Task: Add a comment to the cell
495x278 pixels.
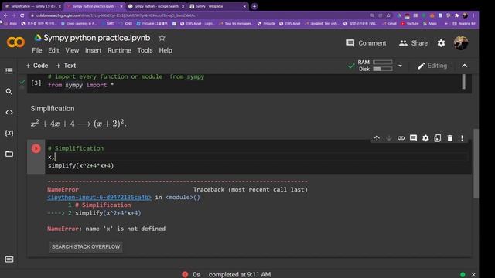Action: [413, 138]
